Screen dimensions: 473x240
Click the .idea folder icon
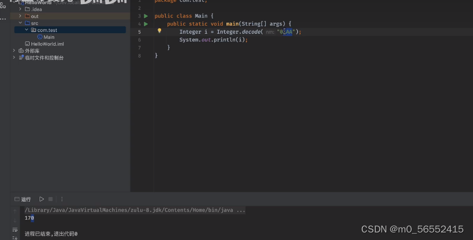27,9
